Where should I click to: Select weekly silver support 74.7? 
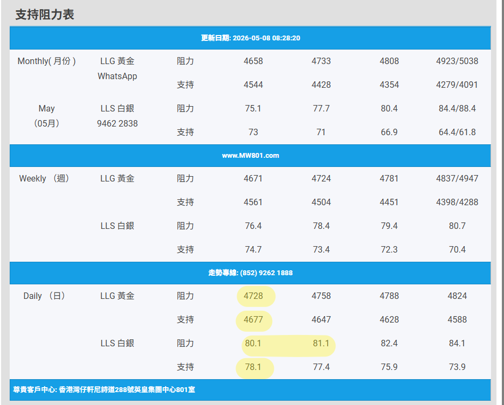[253, 250]
